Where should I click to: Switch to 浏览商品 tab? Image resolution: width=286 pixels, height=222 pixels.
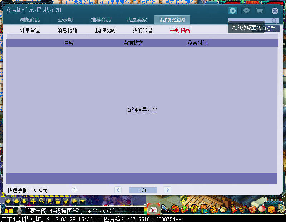(30, 20)
